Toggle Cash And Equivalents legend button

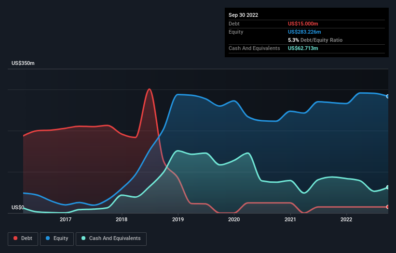pyautogui.click(x=111, y=239)
